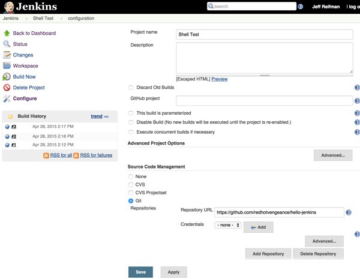
Task: Click help icon for Disable Build
Action: [x=357, y=122]
